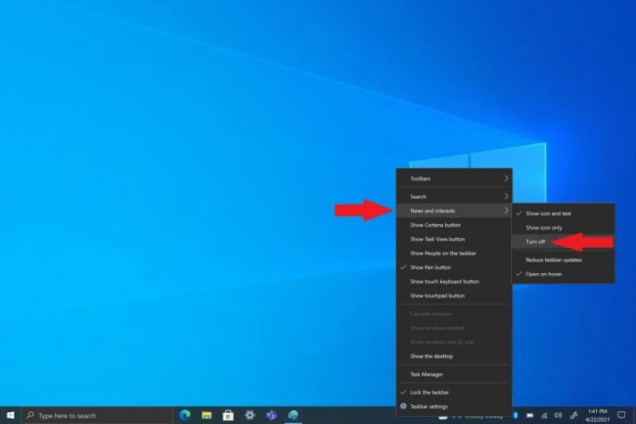Expand the Toolbars submenu
The width and height of the screenshot is (636, 424).
click(x=454, y=178)
